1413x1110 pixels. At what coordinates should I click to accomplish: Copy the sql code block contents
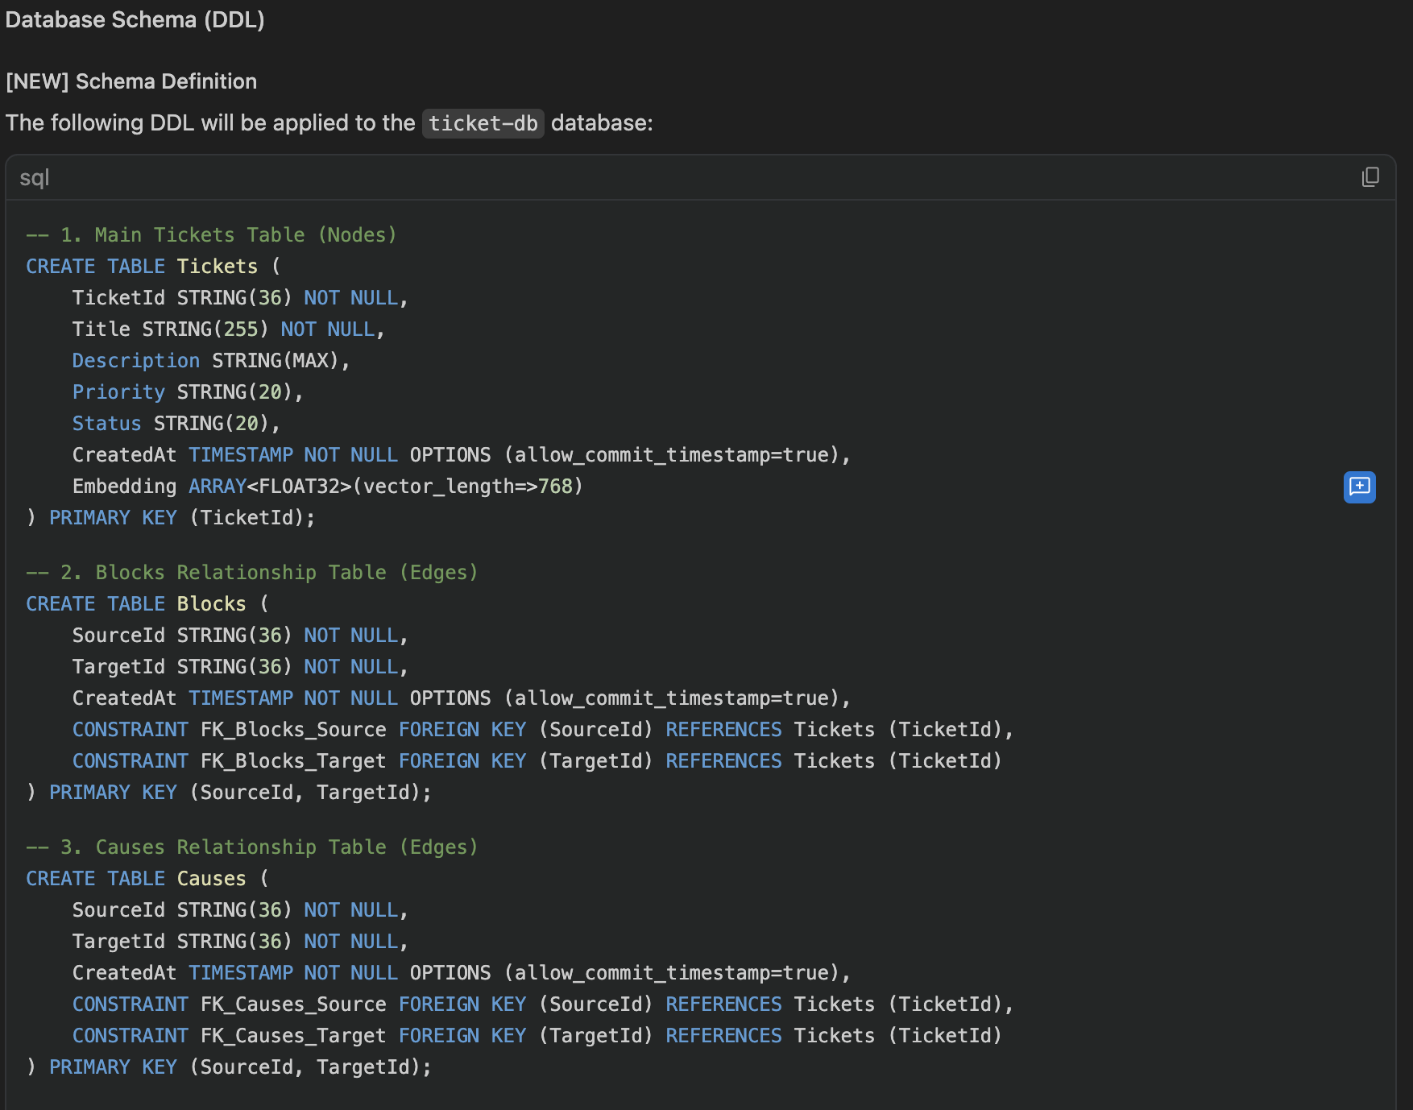coord(1370,177)
